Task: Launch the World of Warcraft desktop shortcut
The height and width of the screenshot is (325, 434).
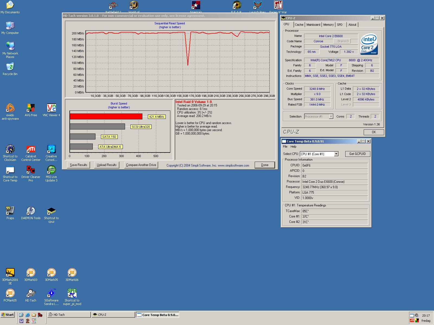Action: (134, 7)
